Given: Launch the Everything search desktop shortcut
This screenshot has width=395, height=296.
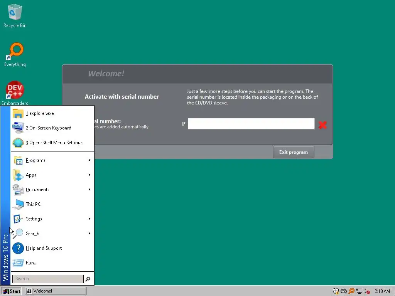Looking at the screenshot, I should pyautogui.click(x=15, y=55).
